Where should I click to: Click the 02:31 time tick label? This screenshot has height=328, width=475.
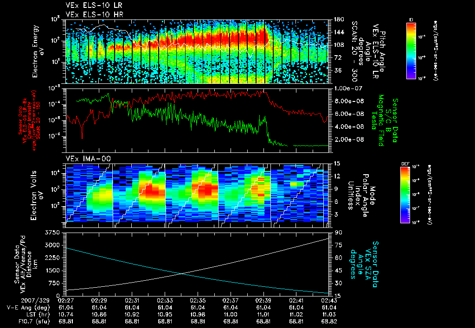click(x=132, y=301)
